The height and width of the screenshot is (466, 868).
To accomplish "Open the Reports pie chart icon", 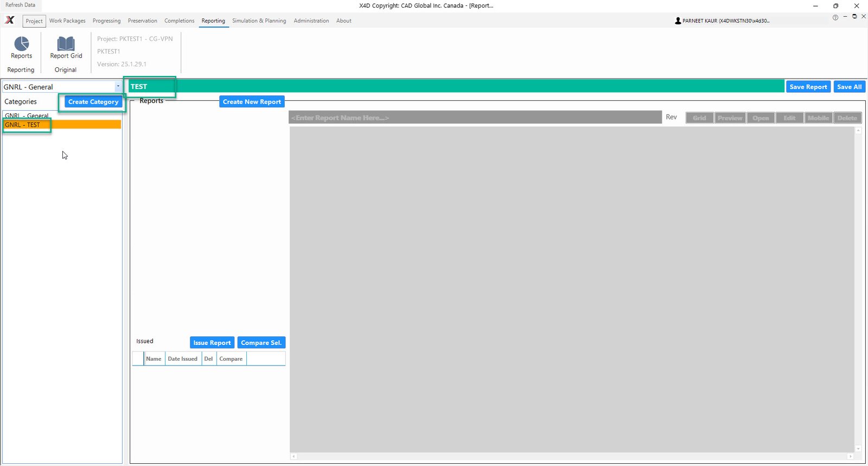I will [21, 43].
